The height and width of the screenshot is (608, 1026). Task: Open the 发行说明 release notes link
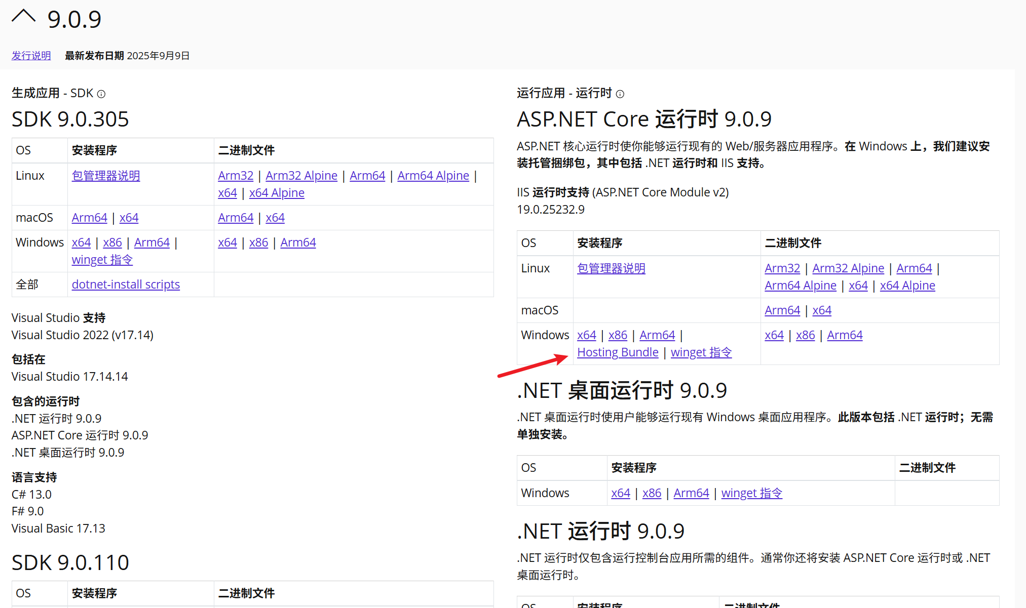(x=31, y=56)
